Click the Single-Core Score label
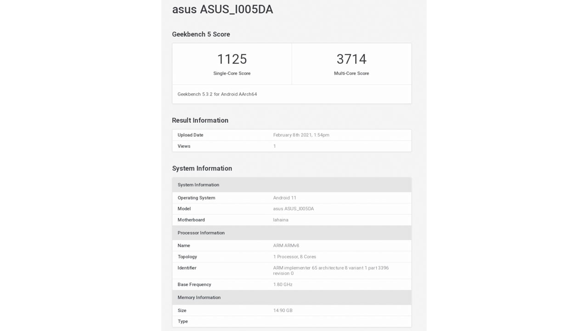This screenshot has height=331, width=588. (x=232, y=74)
